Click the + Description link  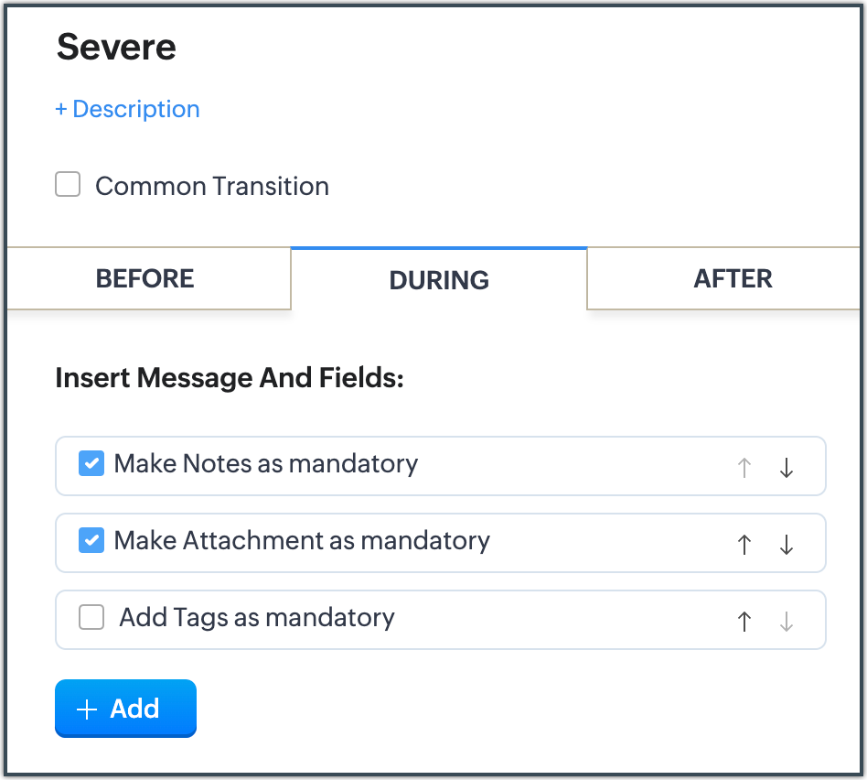(127, 109)
